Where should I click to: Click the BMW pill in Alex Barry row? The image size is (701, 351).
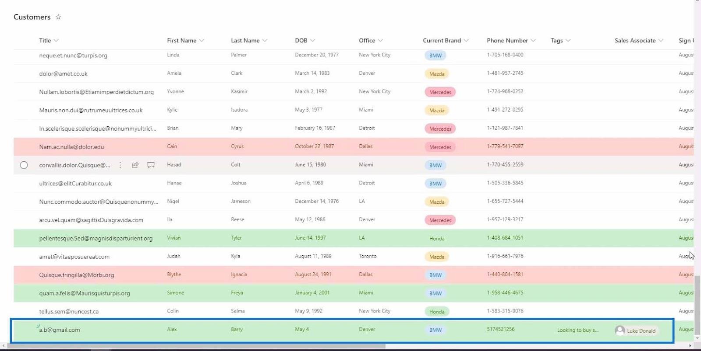coord(435,330)
